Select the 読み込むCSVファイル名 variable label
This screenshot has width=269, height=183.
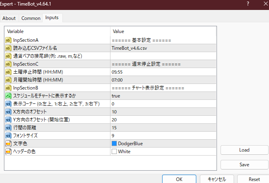point(35,48)
